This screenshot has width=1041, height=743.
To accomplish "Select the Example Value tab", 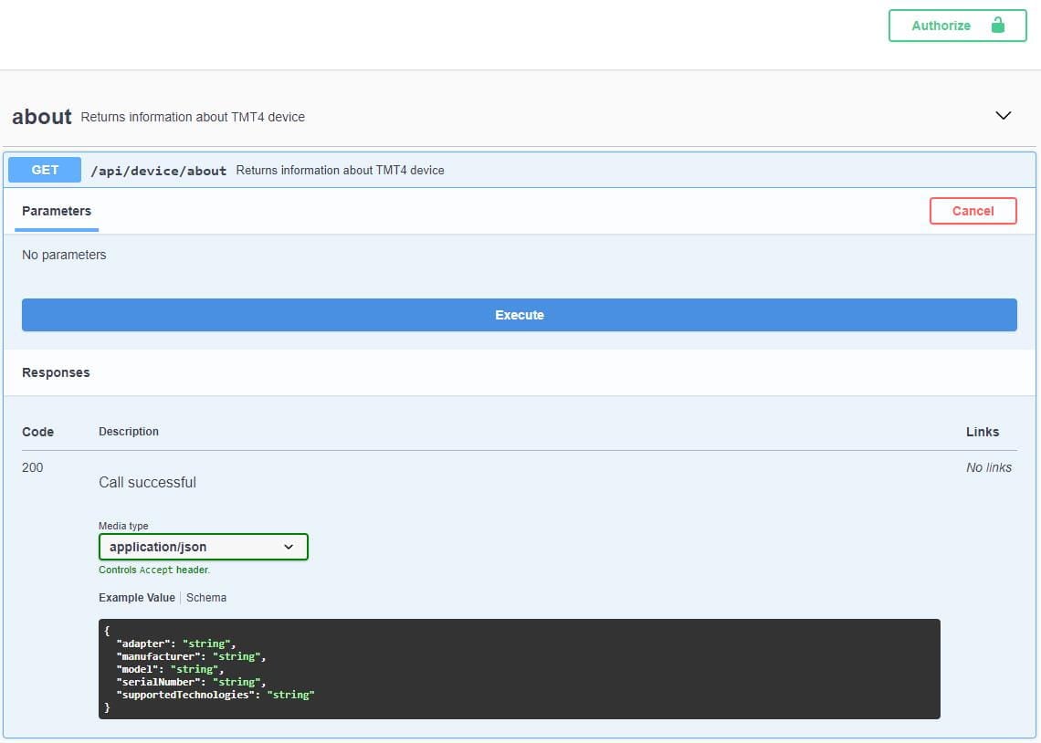I will click(x=136, y=598).
